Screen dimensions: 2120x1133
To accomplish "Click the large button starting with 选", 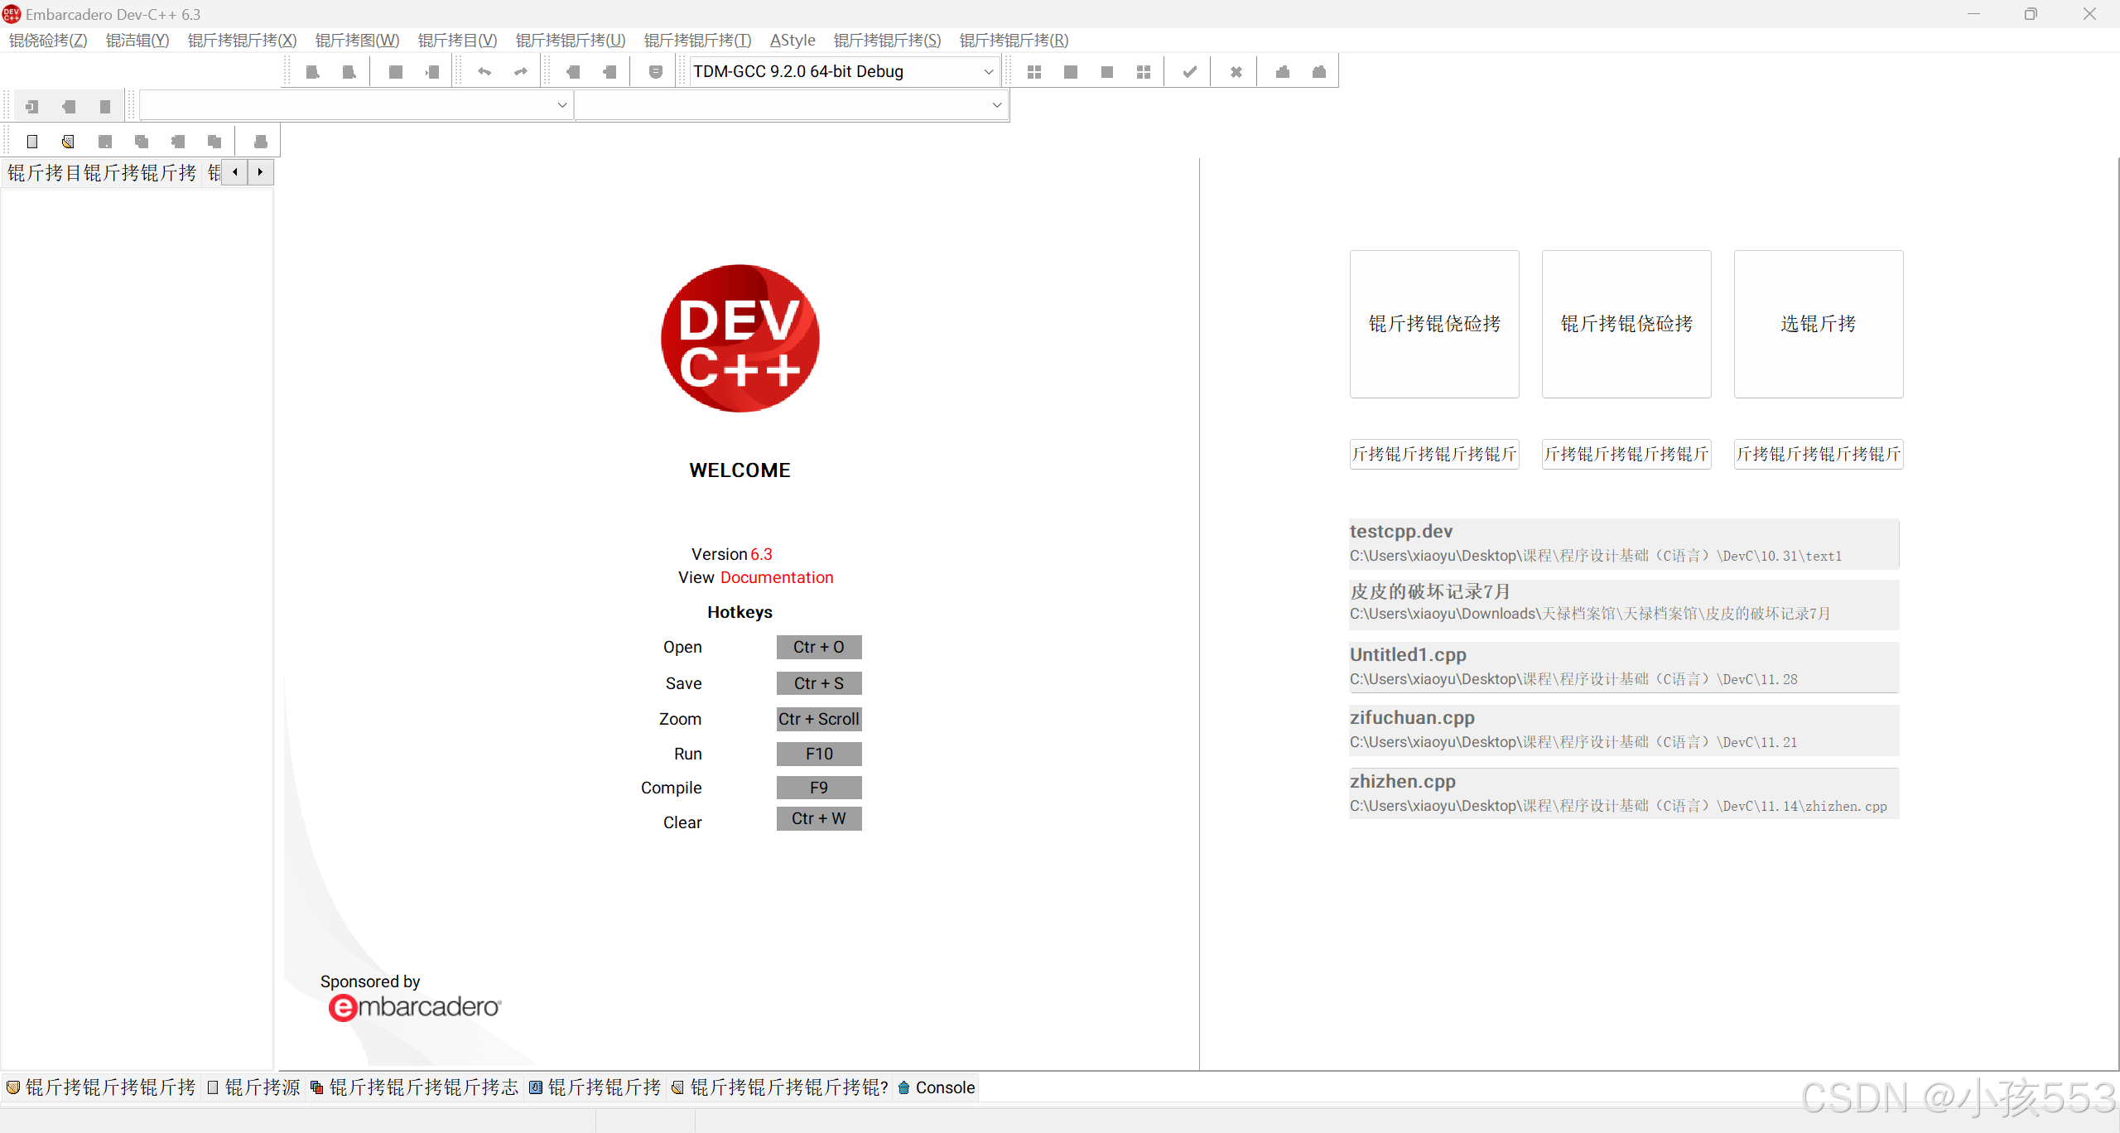I will point(1819,324).
